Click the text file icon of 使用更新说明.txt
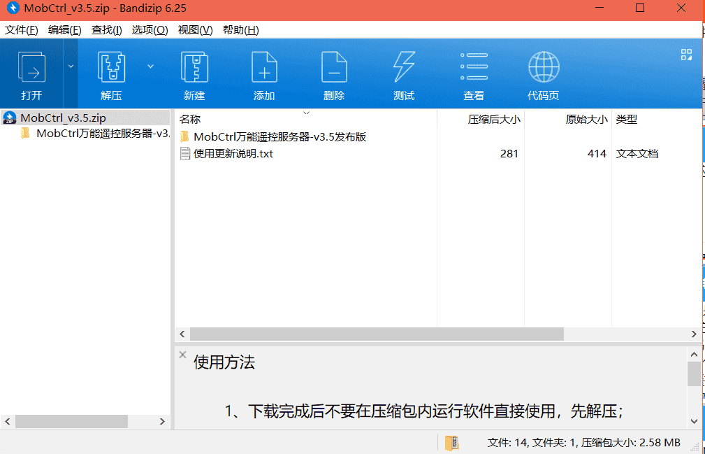 click(x=184, y=153)
